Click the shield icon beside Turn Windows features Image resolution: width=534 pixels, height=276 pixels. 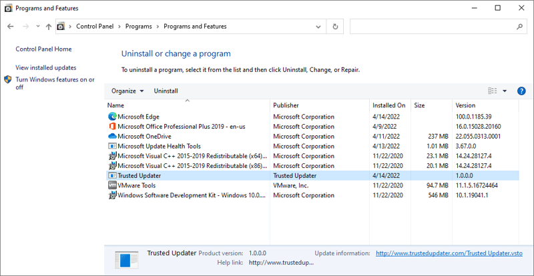(x=8, y=79)
